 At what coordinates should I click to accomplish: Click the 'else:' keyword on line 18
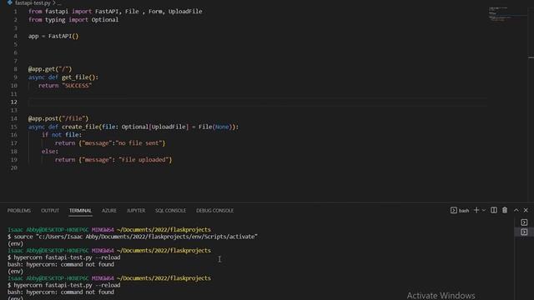[50, 152]
